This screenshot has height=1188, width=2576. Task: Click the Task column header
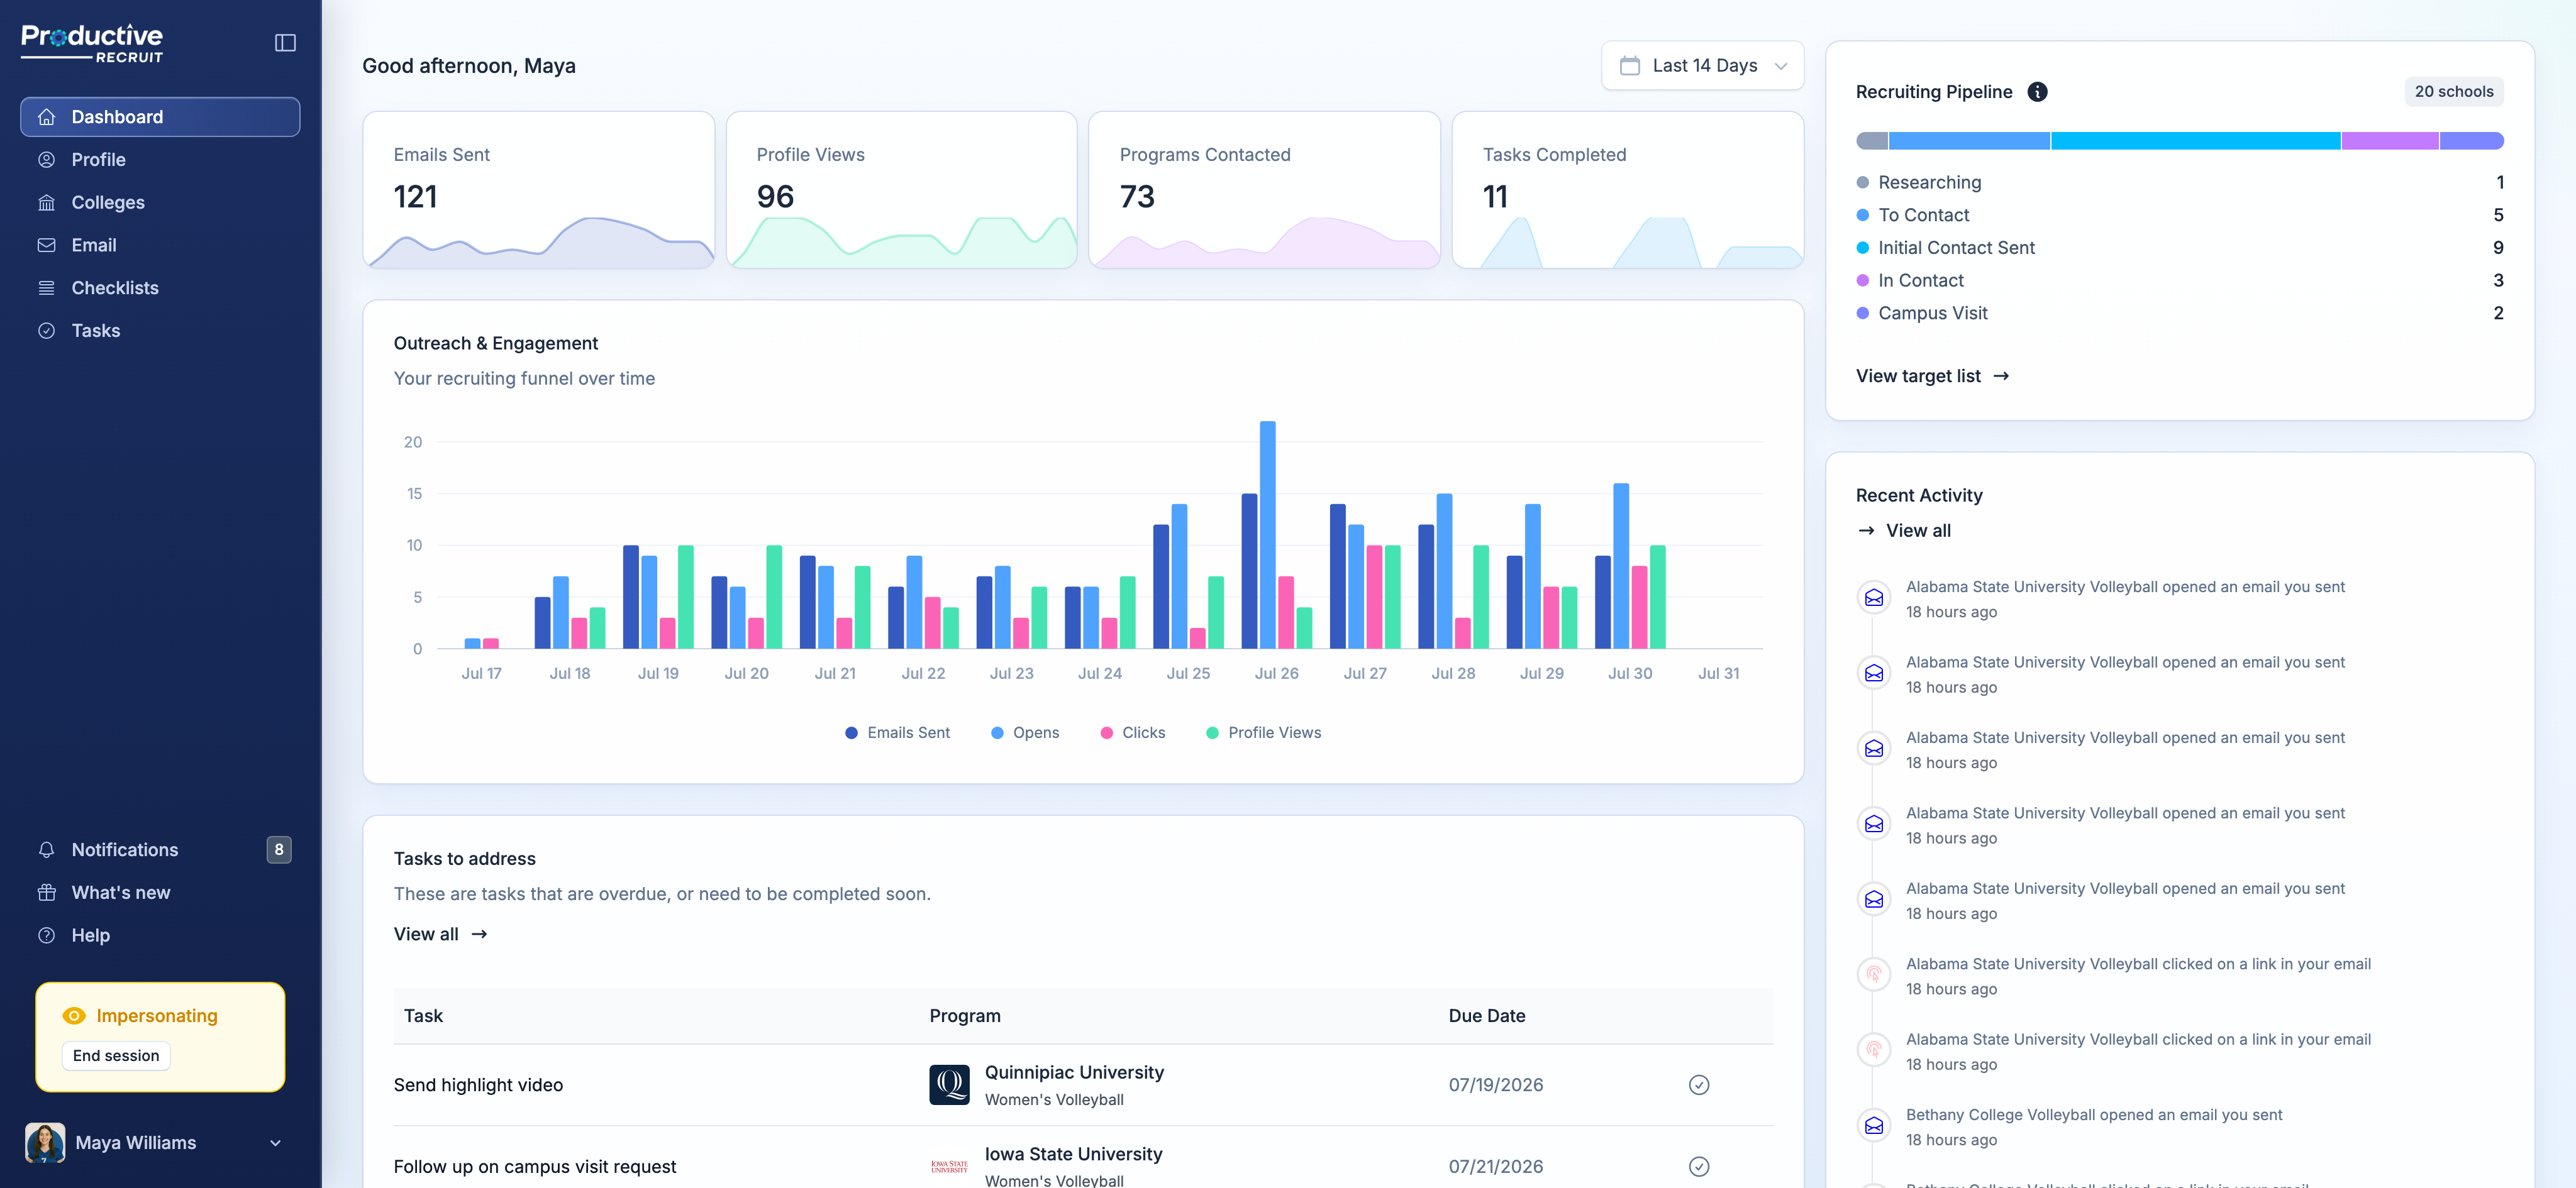[x=423, y=1016]
